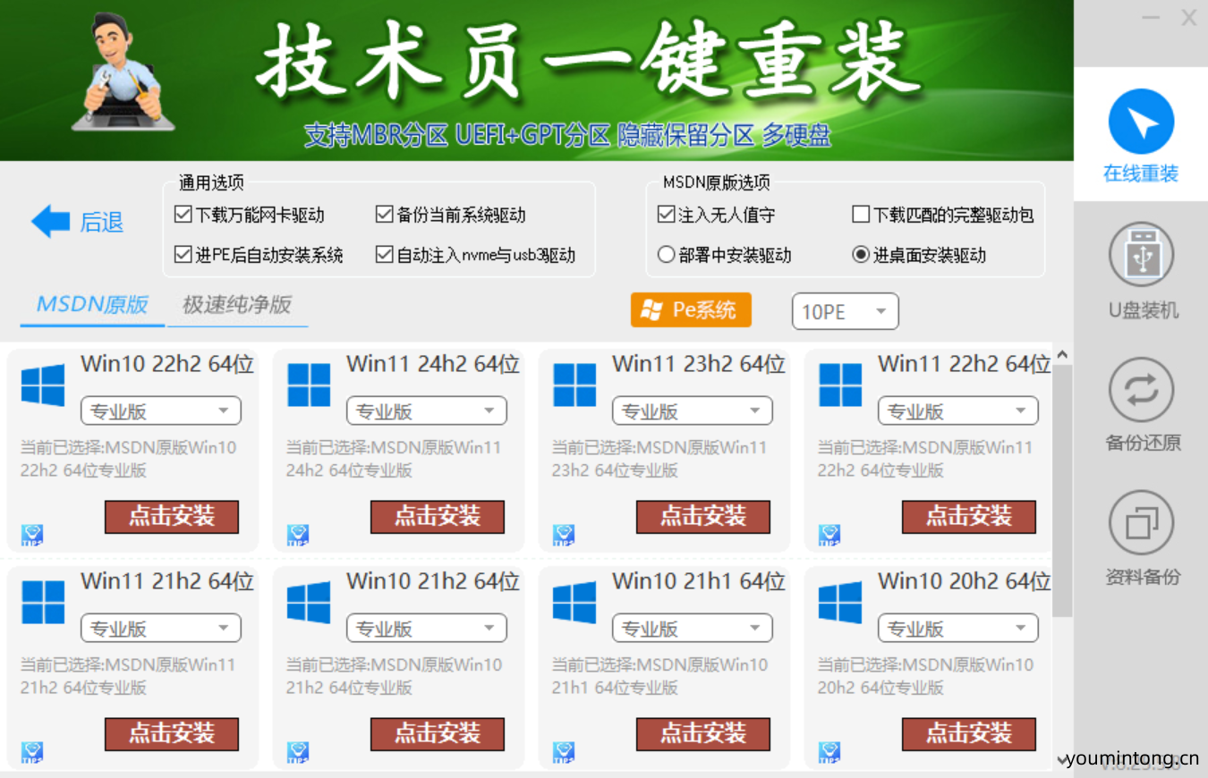Viewport: 1208px width, 778px height.
Task: Click 点击安装 for Win10 20h2
Action: click(969, 734)
